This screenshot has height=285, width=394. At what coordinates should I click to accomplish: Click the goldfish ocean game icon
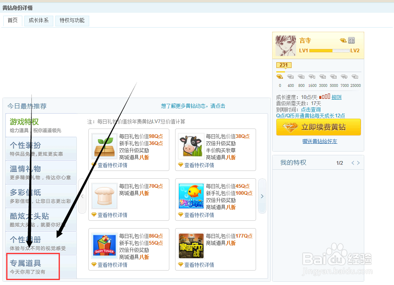click(191, 196)
